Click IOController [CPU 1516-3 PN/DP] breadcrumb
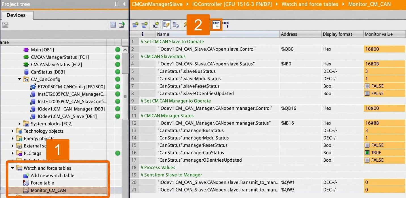This screenshot has height=198, width=406. tap(232, 4)
